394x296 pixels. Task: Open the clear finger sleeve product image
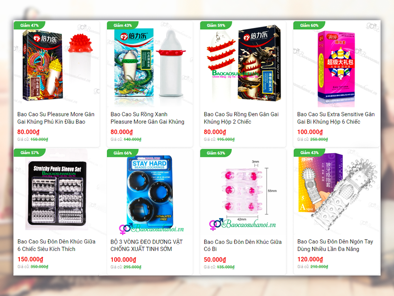tap(336, 192)
